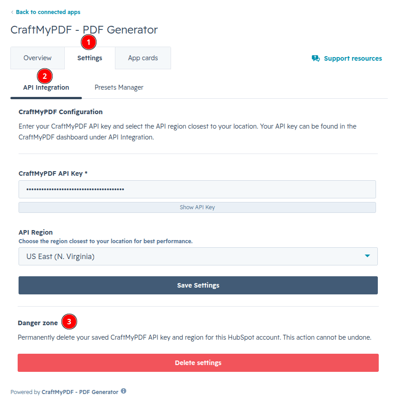Select the Settings tab
Image resolution: width=400 pixels, height=404 pixels.
90,58
